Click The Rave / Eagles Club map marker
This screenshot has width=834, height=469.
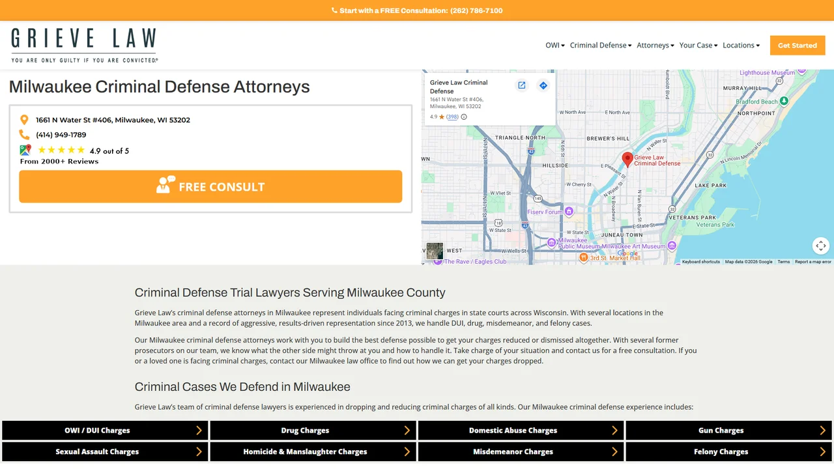439,261
